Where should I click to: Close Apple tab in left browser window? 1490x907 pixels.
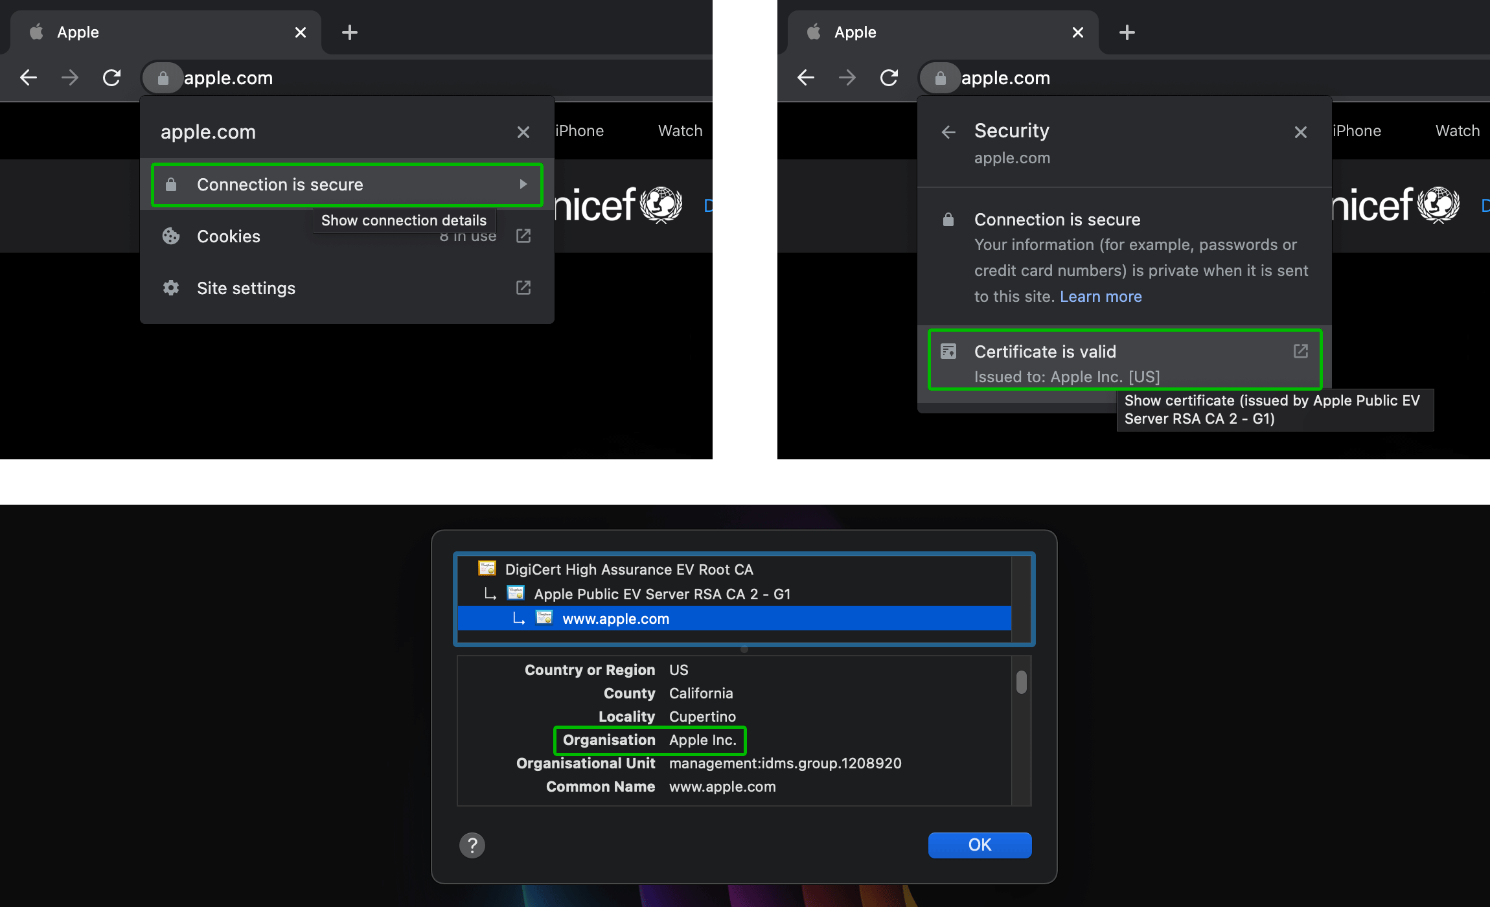coord(301,32)
